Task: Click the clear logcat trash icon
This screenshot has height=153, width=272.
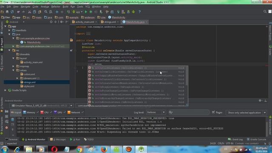Action: (13, 119)
